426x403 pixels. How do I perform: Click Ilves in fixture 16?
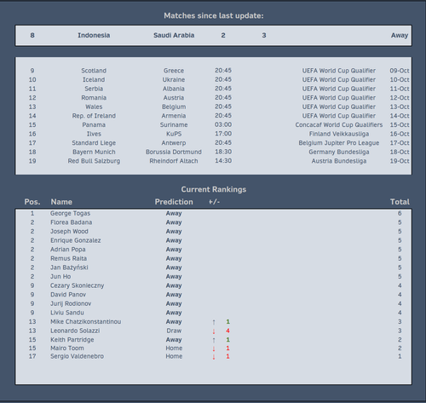94,134
